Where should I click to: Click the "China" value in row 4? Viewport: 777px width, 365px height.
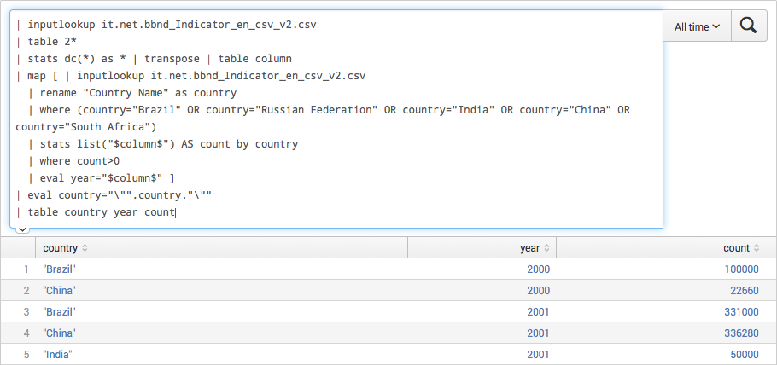tap(58, 333)
